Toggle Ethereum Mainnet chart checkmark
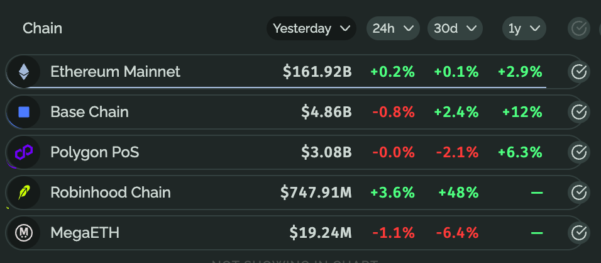This screenshot has width=601, height=263. (579, 72)
